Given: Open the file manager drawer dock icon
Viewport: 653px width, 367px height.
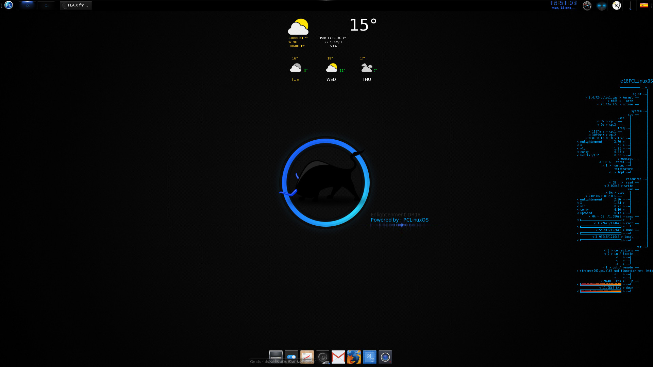Looking at the screenshot, I should (x=275, y=356).
